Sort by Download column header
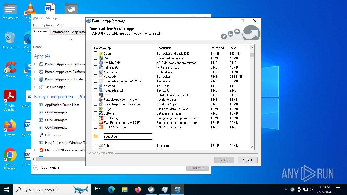The height and width of the screenshot is (195, 347). tap(218, 48)
